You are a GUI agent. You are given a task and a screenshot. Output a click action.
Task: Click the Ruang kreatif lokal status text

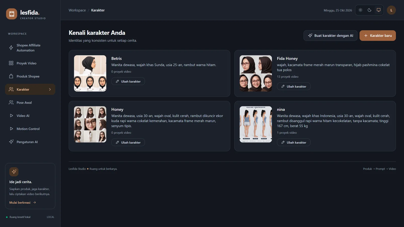pos(20,217)
